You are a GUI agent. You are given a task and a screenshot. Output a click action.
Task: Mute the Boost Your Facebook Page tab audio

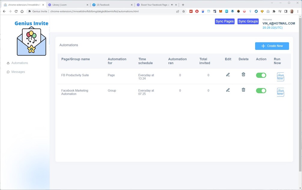tap(172, 5)
